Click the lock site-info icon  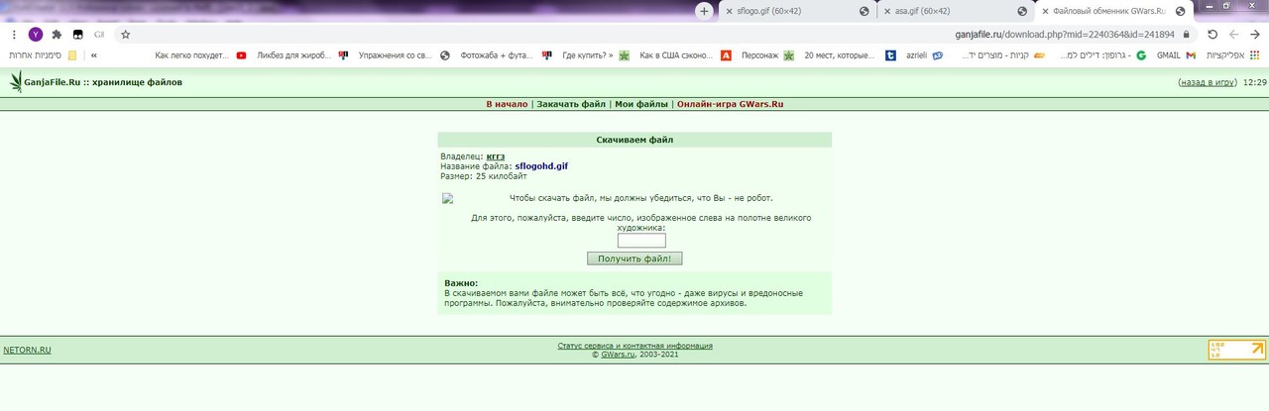[x=1186, y=34]
